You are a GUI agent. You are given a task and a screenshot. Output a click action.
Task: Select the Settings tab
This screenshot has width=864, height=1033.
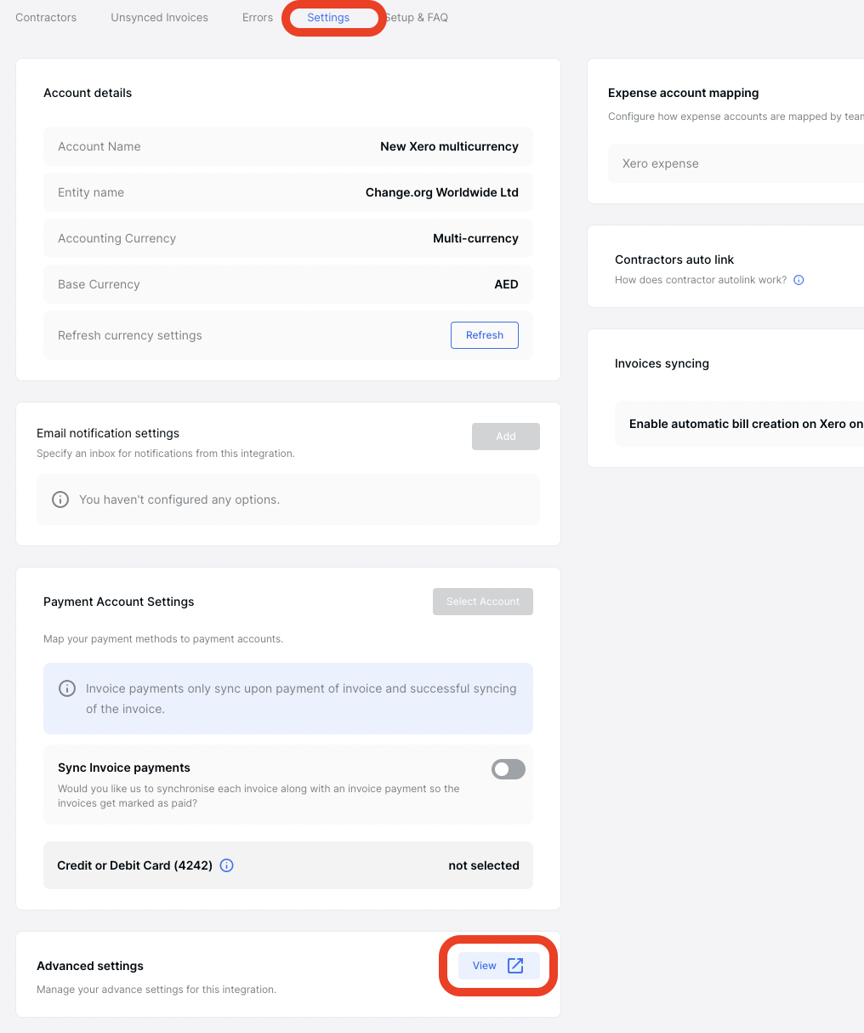pyautogui.click(x=328, y=17)
